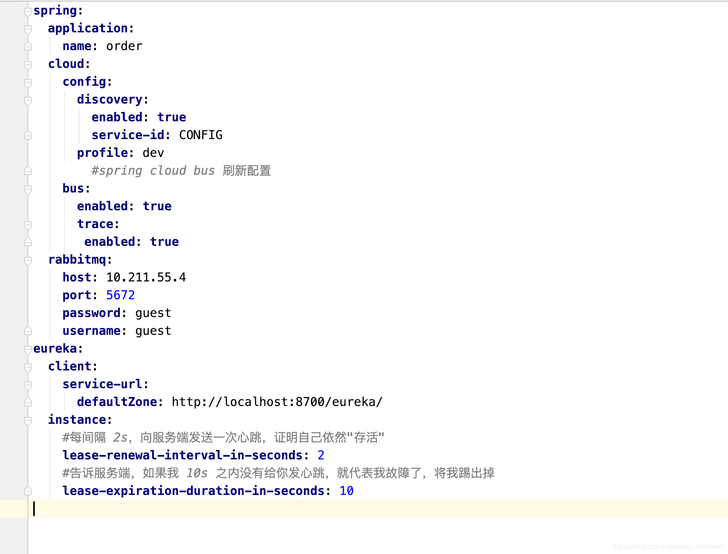Image resolution: width=728 pixels, height=554 pixels.
Task: Click the 'username' key
Action: pyautogui.click(x=92, y=331)
